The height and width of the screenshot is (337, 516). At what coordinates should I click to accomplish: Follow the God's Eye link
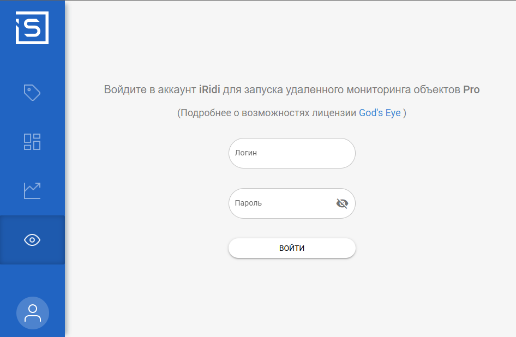click(380, 113)
